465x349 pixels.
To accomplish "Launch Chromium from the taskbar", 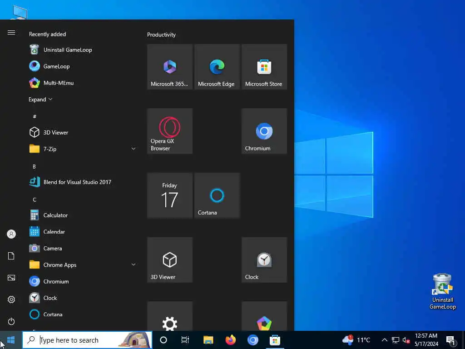I will [252, 340].
